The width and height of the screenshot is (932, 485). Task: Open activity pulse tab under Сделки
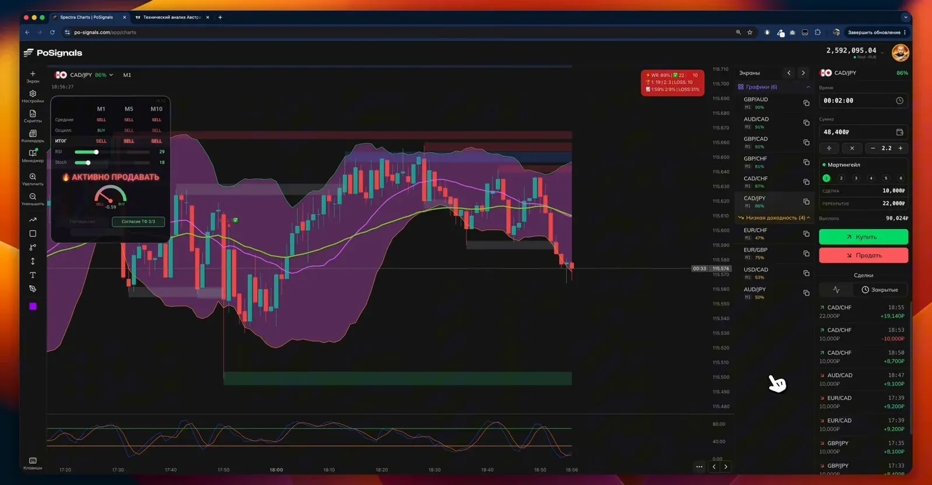[x=836, y=290]
